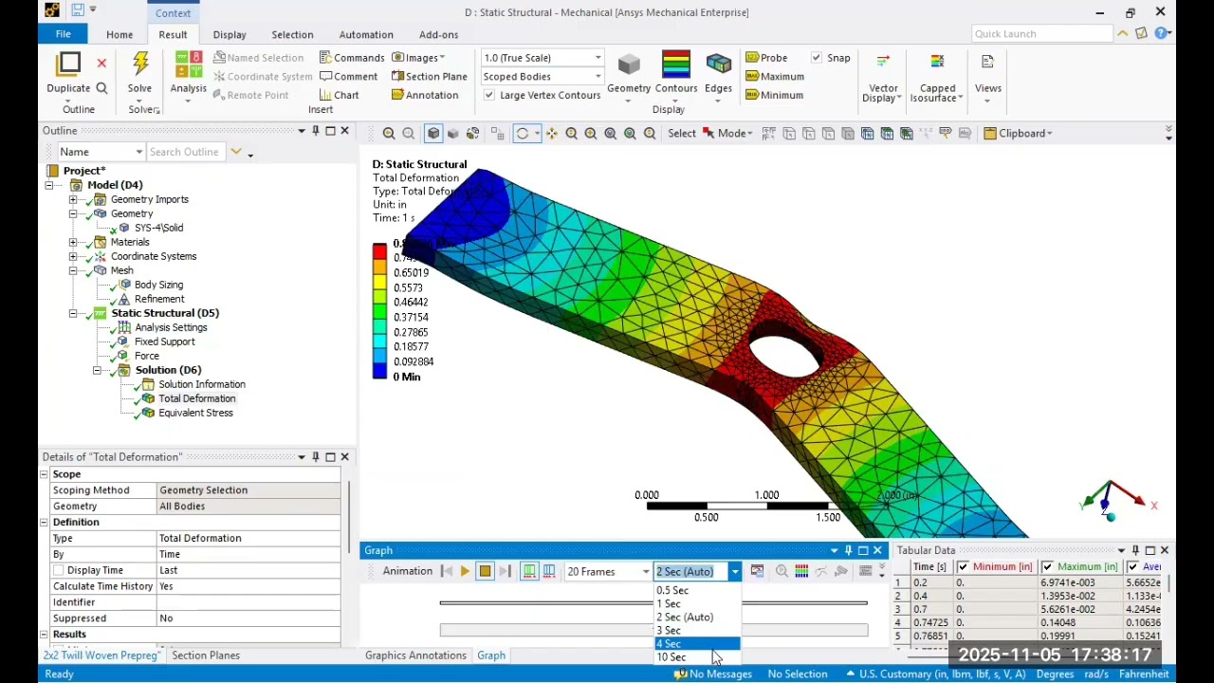
Task: Open the Analysis icon in the ribbon
Action: (189, 64)
